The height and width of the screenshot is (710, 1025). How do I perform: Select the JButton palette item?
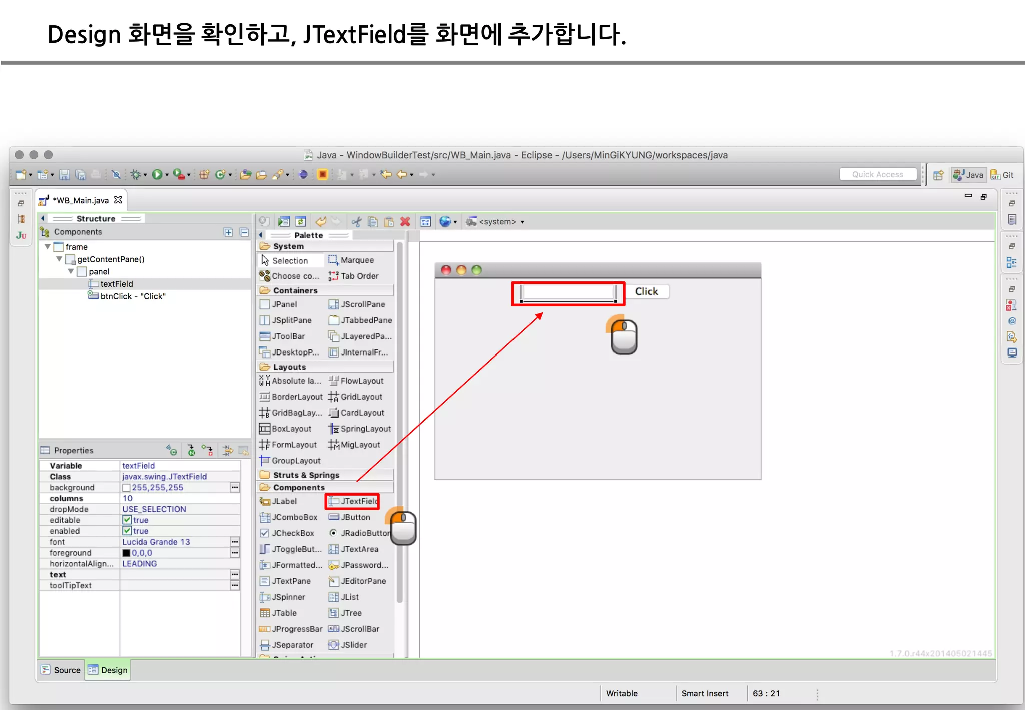(349, 517)
